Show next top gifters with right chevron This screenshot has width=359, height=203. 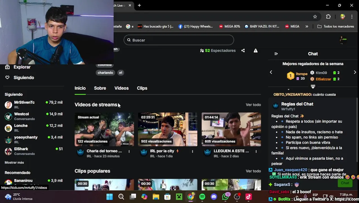tap(355, 72)
